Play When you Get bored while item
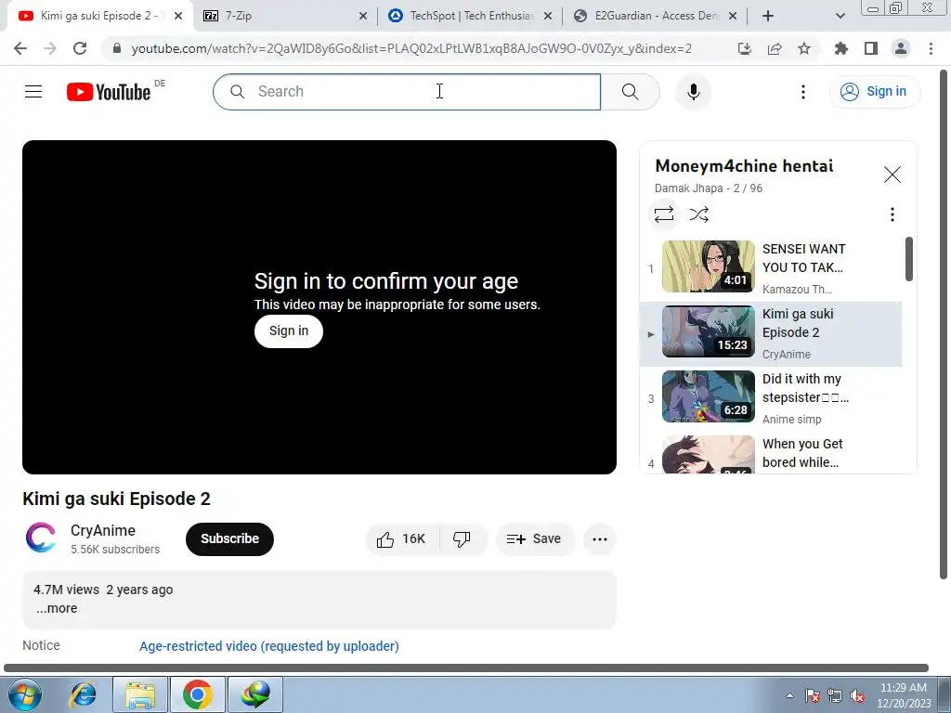Viewport: 951px width, 713px height. (x=771, y=453)
